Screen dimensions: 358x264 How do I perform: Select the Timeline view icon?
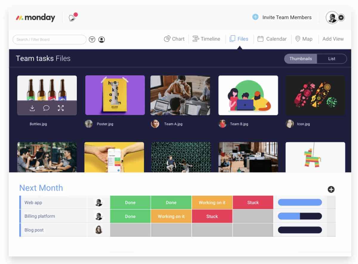point(196,39)
